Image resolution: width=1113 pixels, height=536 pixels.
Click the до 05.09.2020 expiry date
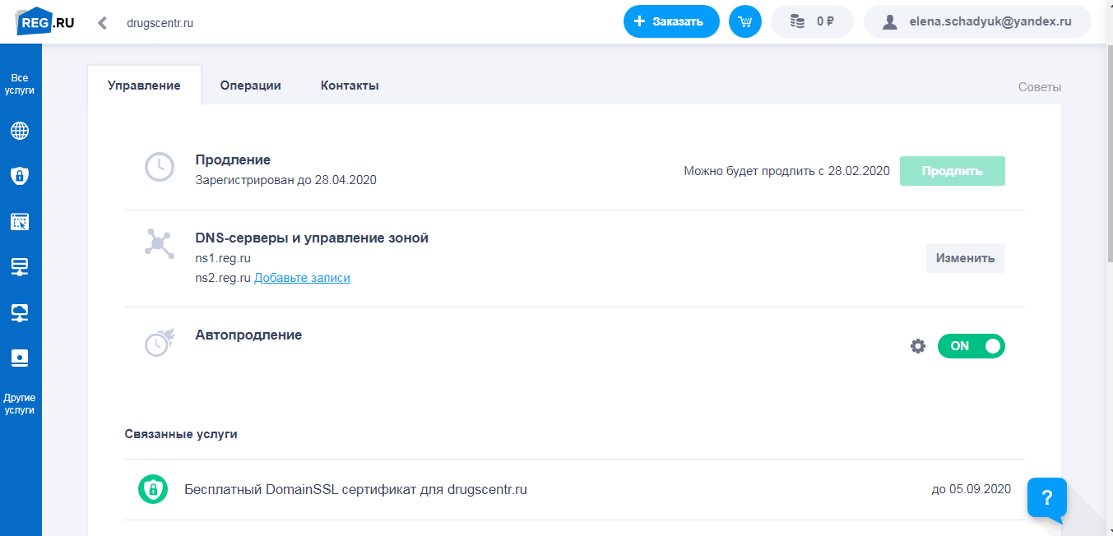tap(972, 489)
